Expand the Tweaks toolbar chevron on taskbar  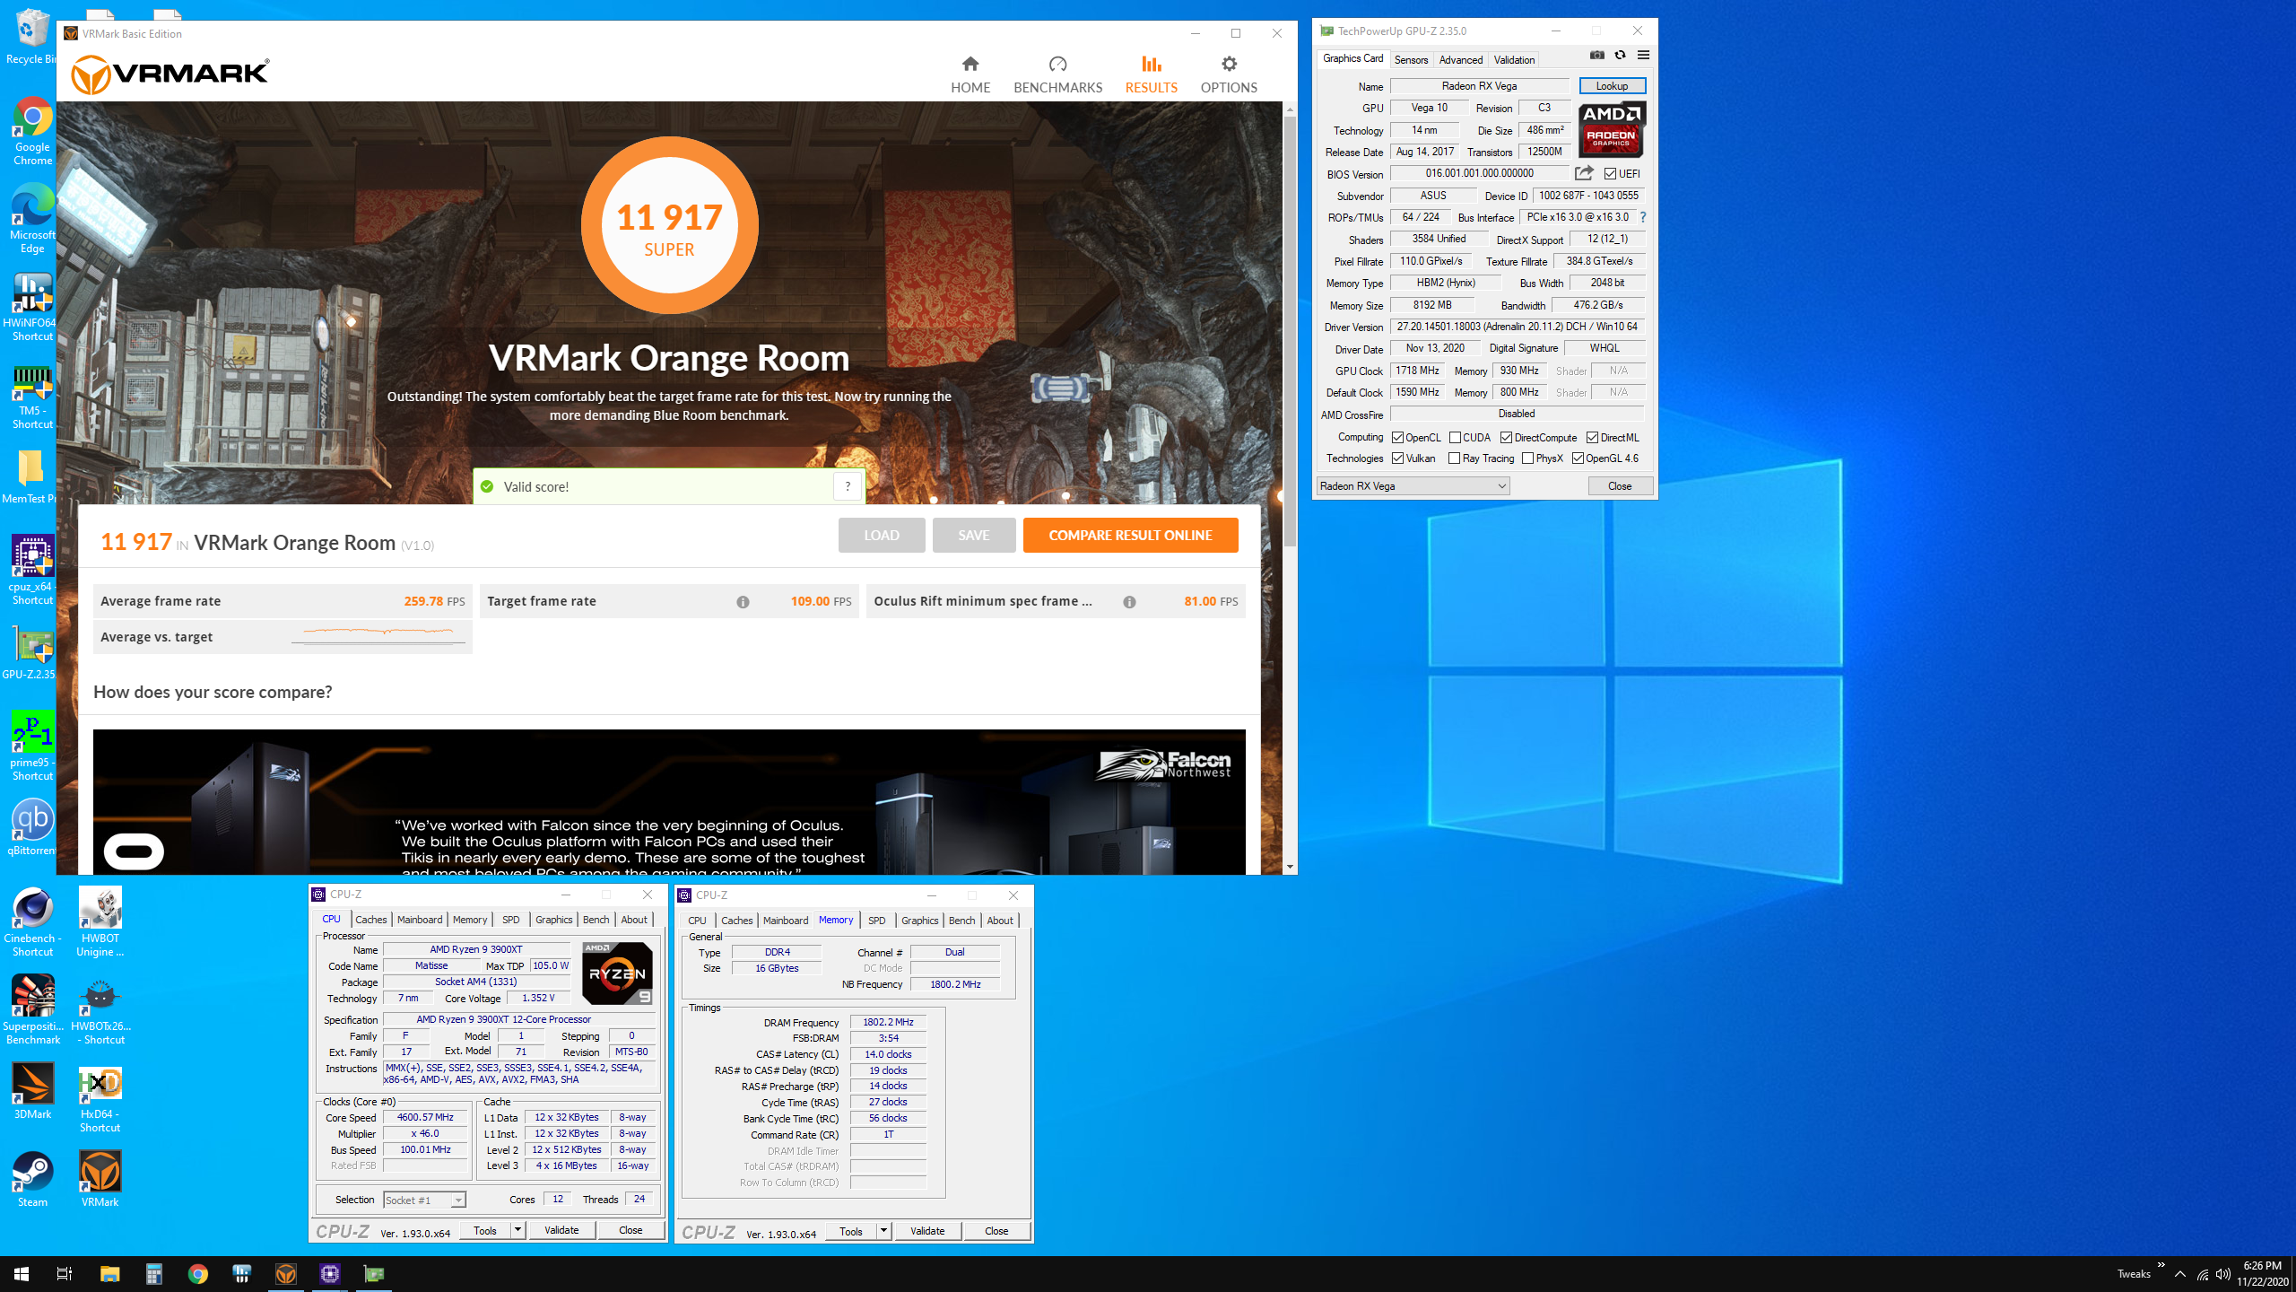pyautogui.click(x=2161, y=1265)
